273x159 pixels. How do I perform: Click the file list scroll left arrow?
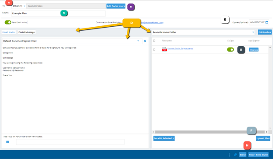(154, 132)
